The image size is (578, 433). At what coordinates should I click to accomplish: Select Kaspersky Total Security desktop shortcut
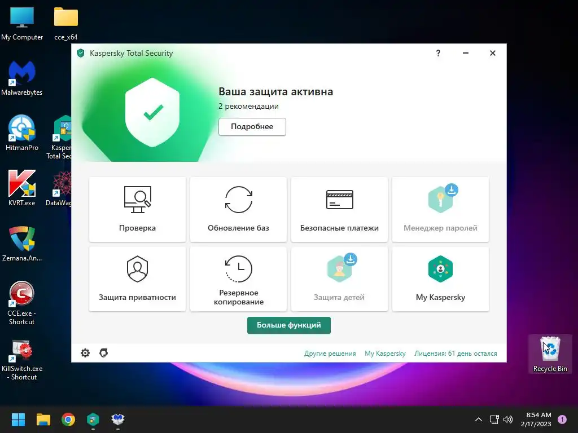tap(59, 137)
